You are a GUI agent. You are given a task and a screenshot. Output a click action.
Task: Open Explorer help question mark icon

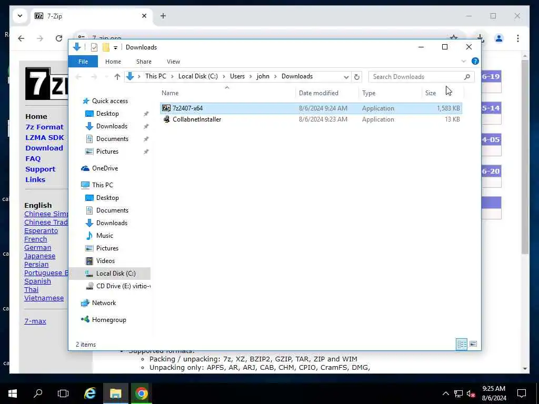475,61
